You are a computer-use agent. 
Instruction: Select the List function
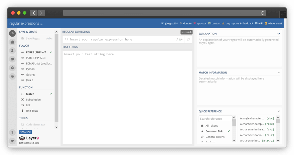point(36,105)
